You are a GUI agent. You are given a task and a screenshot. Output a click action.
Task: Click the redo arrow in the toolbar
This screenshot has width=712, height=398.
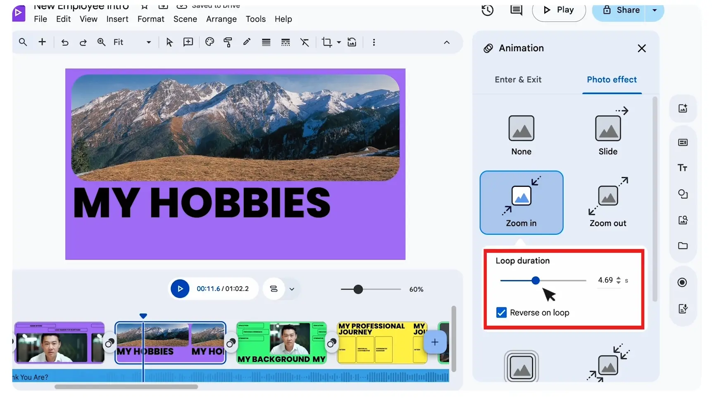[x=83, y=42]
